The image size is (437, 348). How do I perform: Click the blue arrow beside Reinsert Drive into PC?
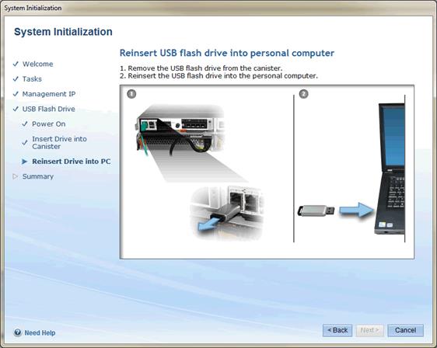pyautogui.click(x=25, y=162)
